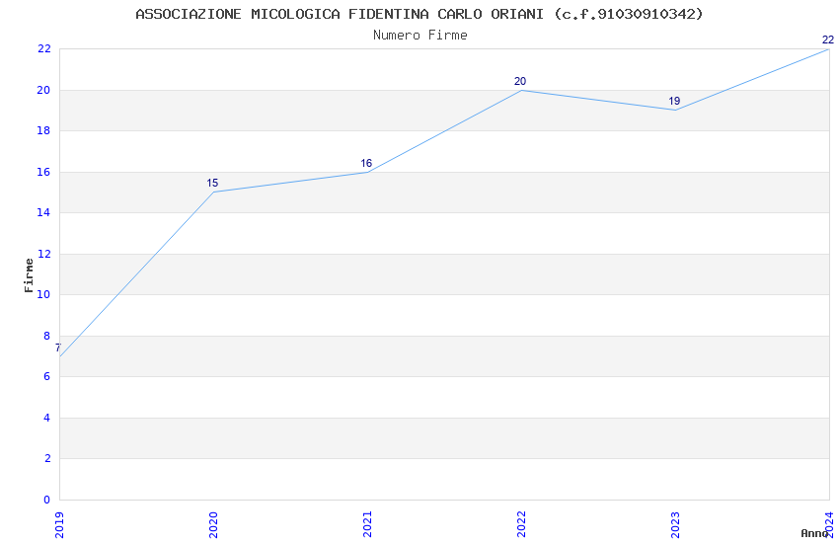Click the data label 7 at 2019
The height and width of the screenshot is (543, 839).
58,348
